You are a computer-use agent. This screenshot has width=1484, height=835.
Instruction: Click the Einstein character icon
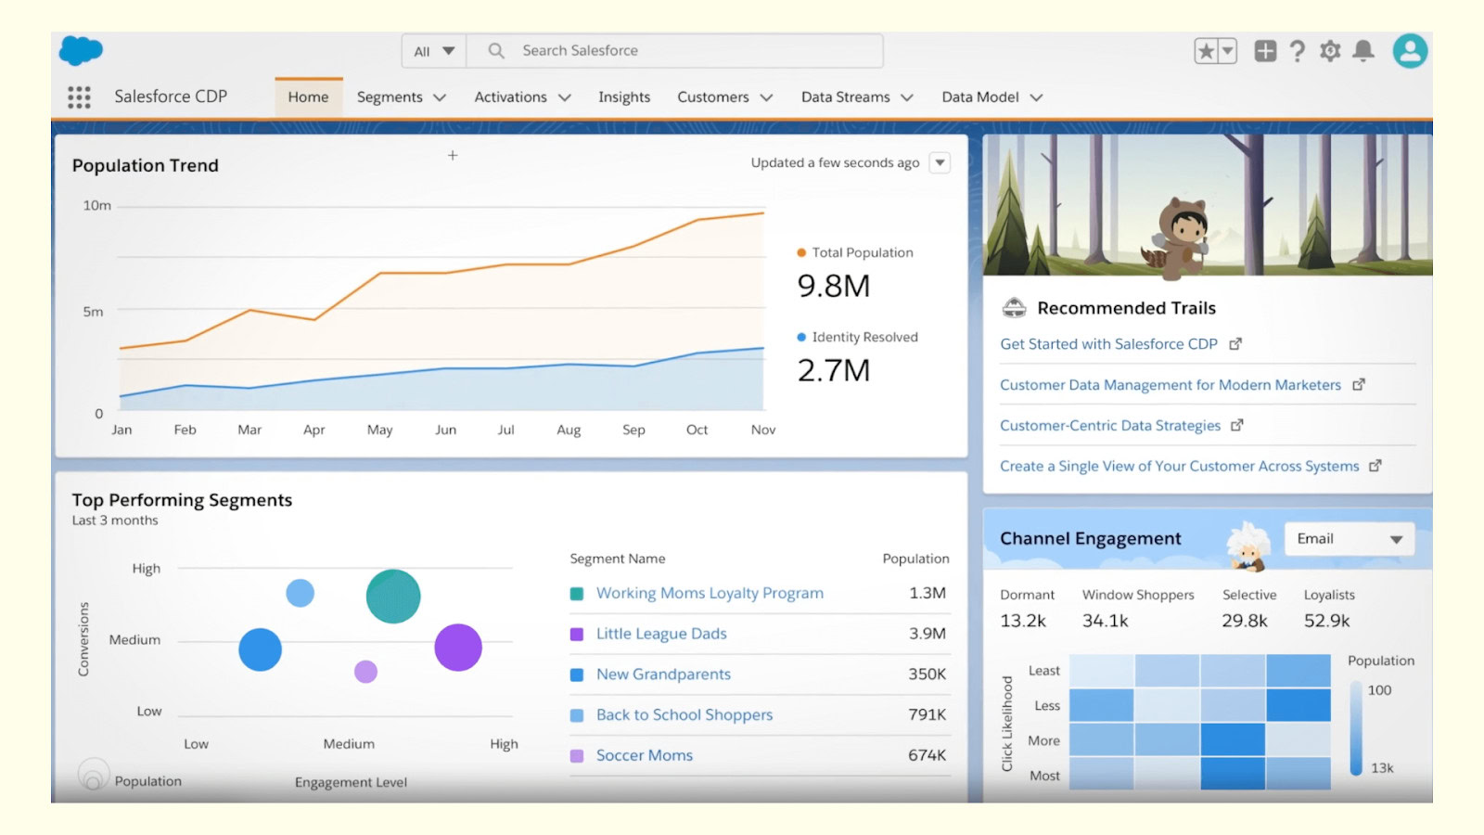pyautogui.click(x=1248, y=546)
